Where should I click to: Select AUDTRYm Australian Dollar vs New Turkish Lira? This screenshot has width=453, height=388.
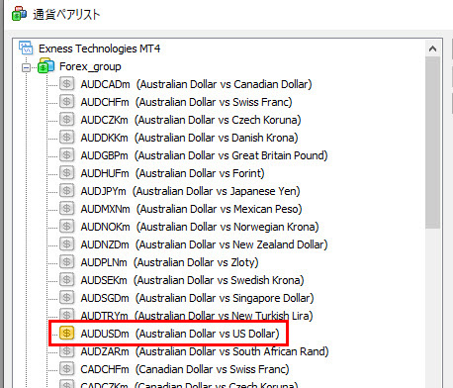click(197, 316)
